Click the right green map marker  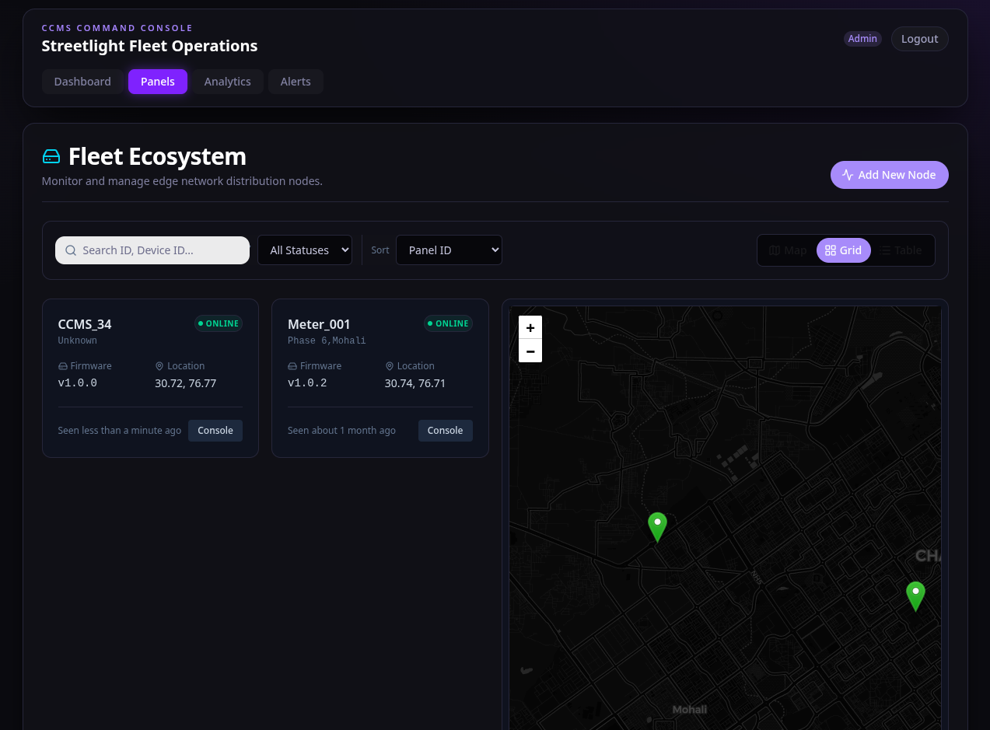(916, 596)
